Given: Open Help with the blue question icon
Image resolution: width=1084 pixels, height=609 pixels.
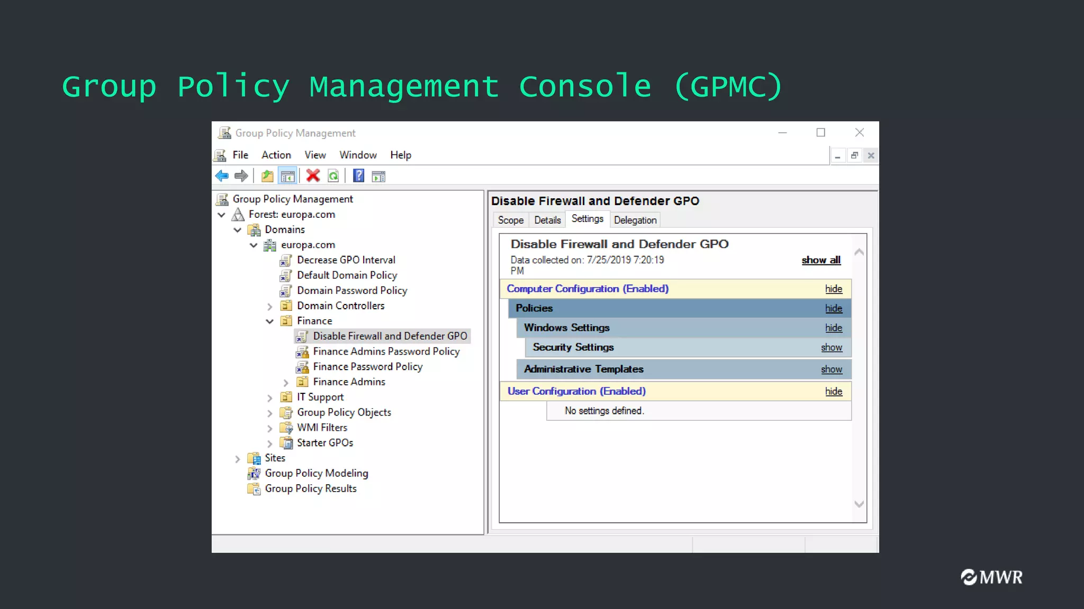Looking at the screenshot, I should pyautogui.click(x=358, y=176).
